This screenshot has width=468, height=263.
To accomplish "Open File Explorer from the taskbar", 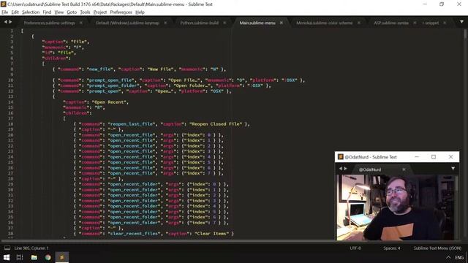I will tap(34, 257).
